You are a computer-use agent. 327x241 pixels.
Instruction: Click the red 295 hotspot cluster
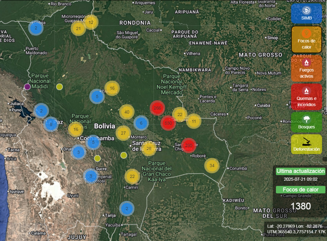(x=188, y=145)
